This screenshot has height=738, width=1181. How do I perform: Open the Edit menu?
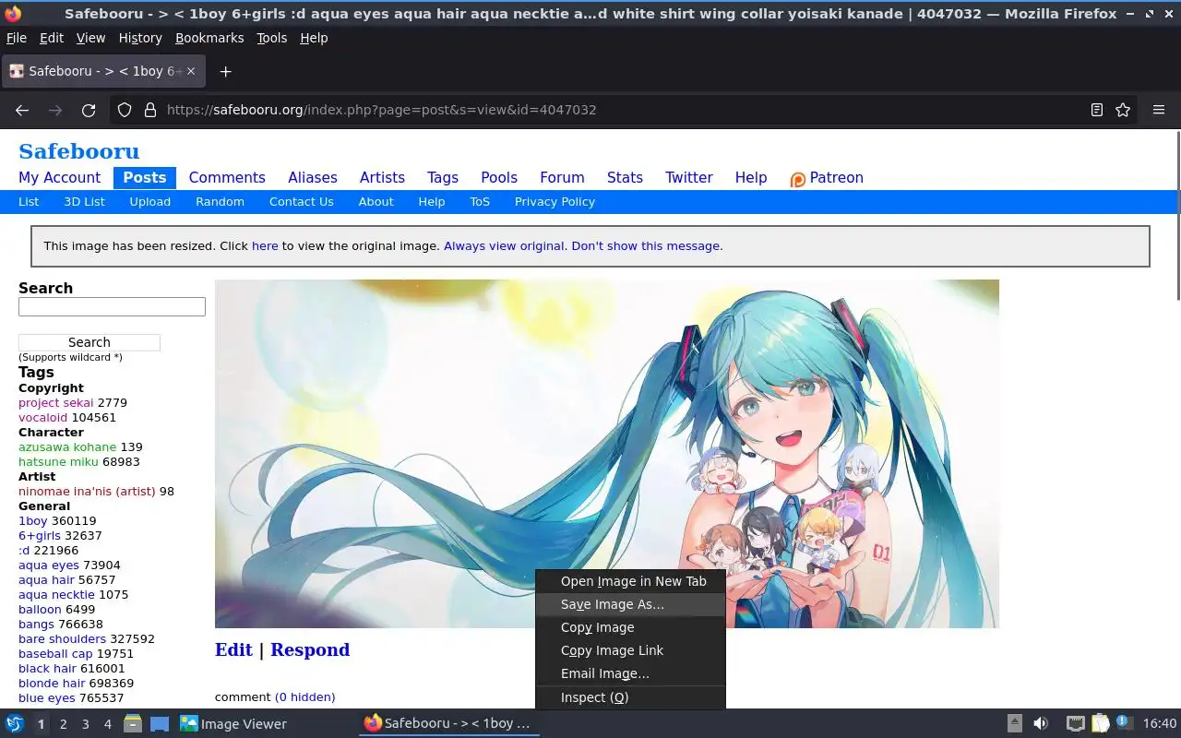[x=52, y=38]
